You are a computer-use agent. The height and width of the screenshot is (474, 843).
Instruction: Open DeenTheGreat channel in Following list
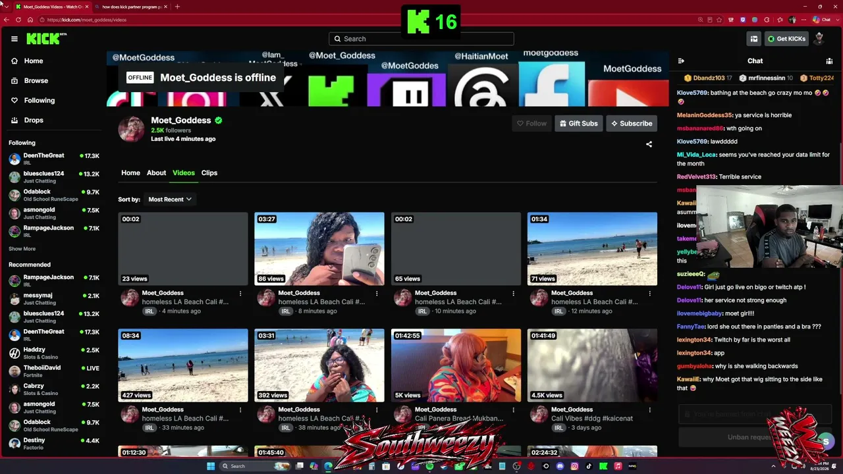[x=54, y=159]
